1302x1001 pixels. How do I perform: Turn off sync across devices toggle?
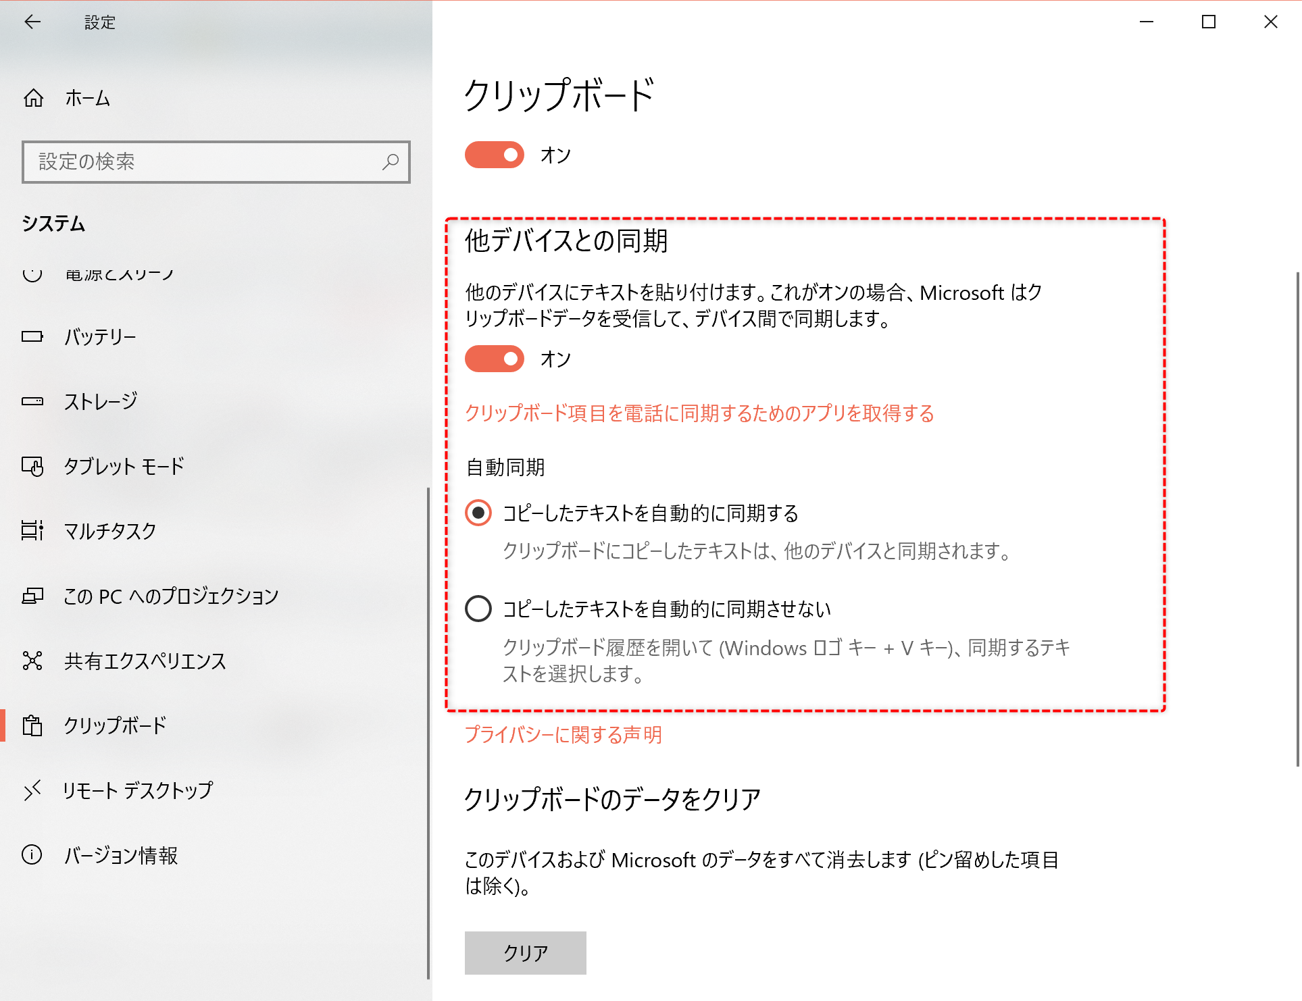point(495,359)
